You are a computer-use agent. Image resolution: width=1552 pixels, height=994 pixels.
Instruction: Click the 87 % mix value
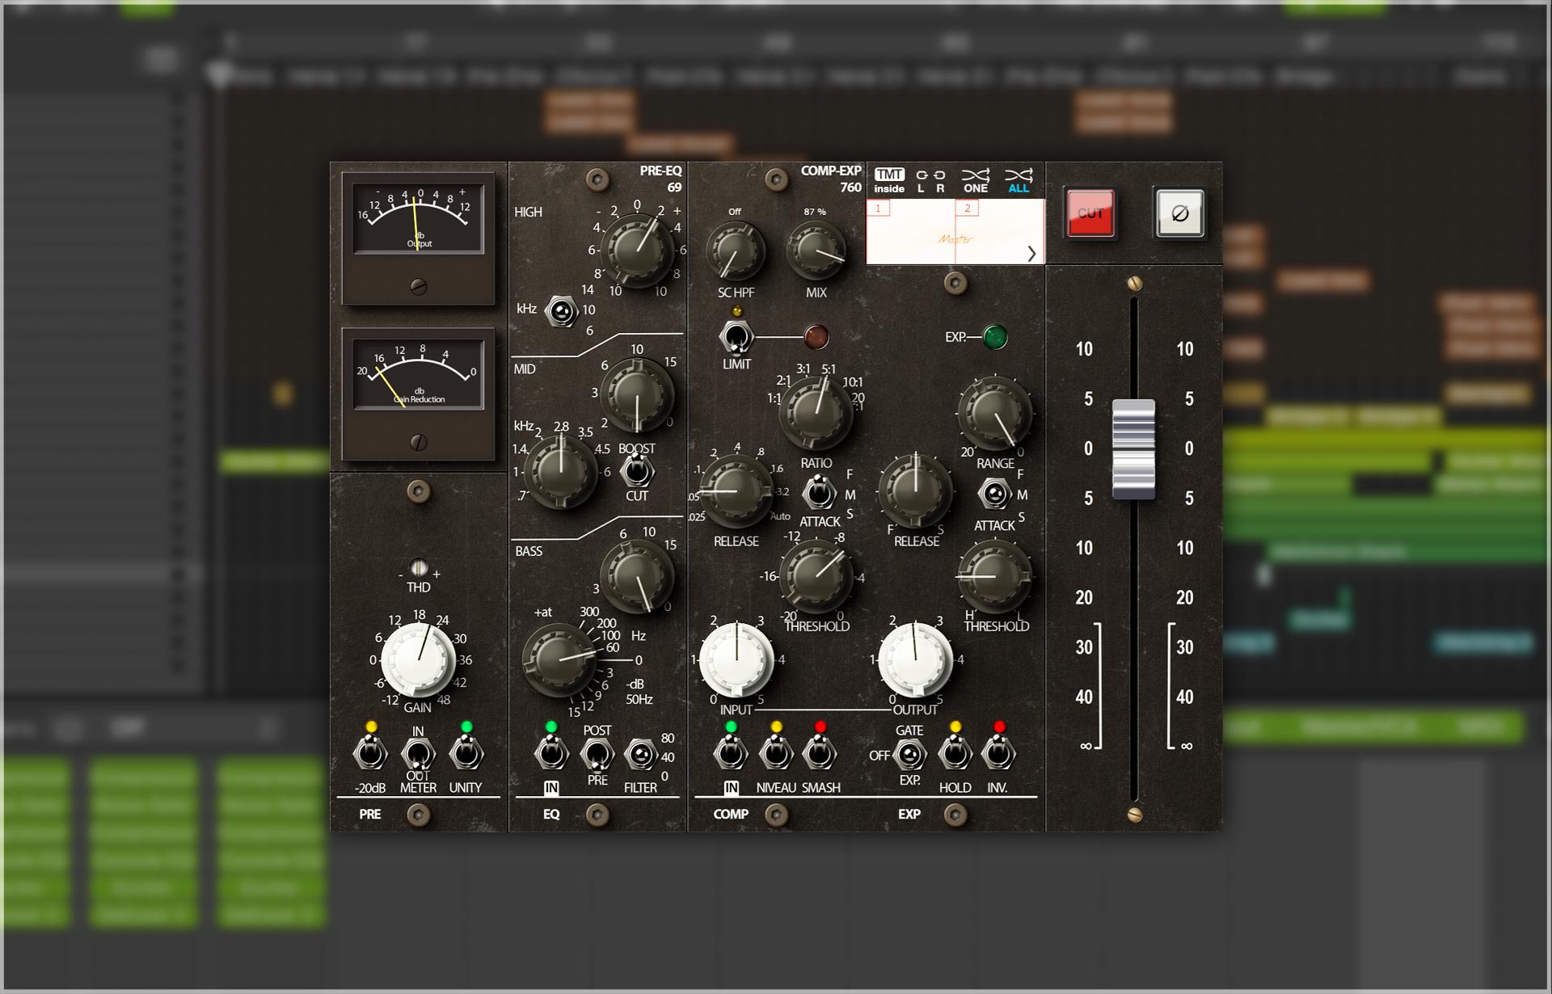815,212
